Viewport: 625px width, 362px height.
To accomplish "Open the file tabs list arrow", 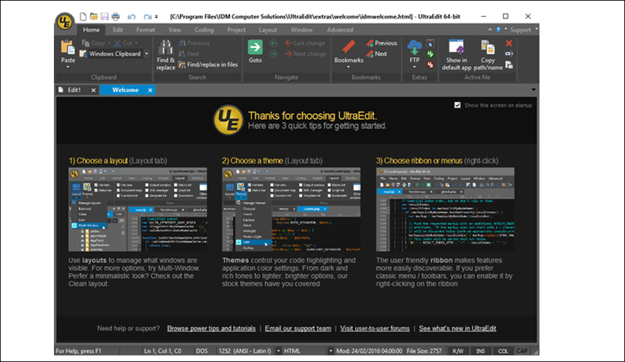I will tap(534, 90).
